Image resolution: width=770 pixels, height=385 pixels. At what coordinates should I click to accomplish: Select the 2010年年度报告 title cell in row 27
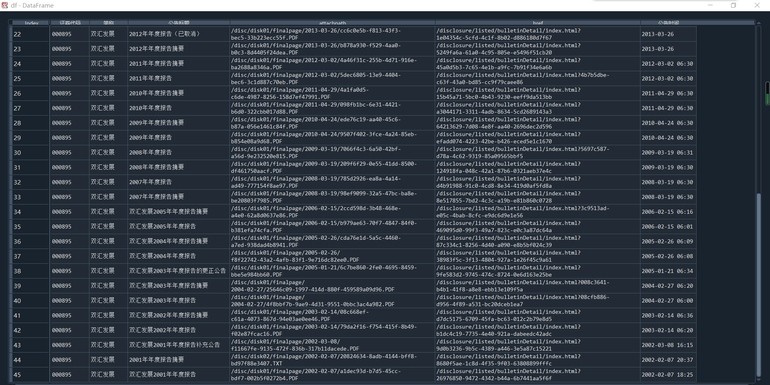(179, 108)
